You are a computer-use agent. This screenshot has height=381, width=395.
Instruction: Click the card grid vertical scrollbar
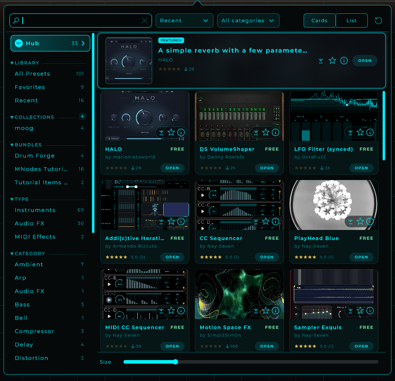(x=384, y=126)
